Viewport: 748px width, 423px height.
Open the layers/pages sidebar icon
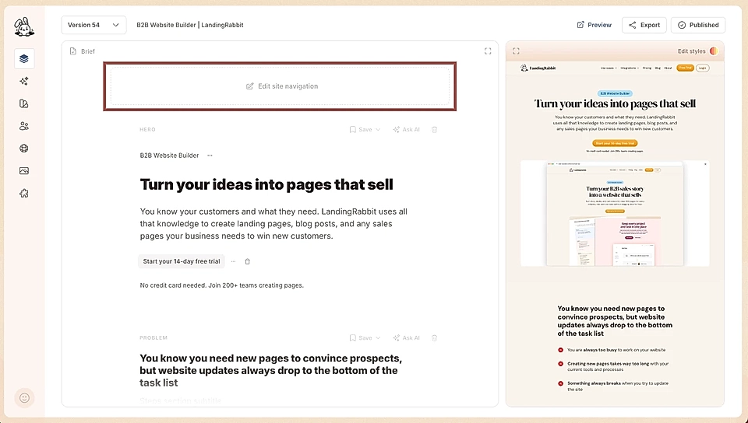[24, 58]
